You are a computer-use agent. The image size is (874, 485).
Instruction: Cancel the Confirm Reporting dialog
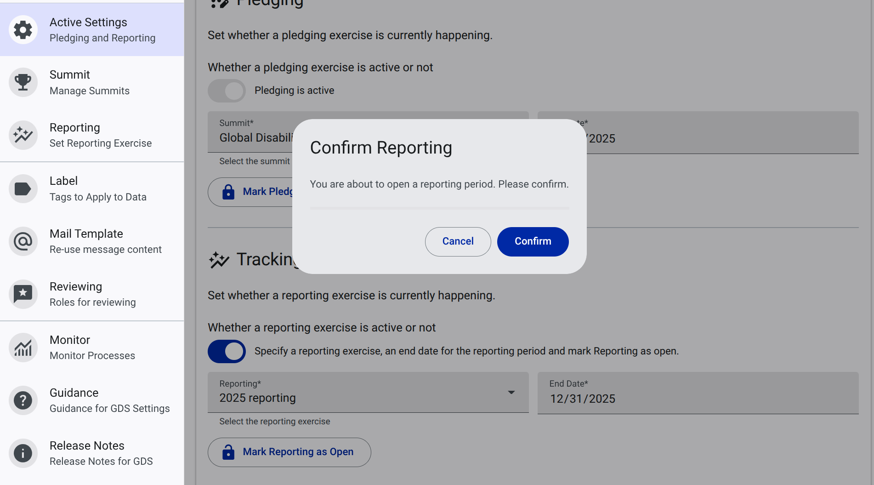(458, 242)
